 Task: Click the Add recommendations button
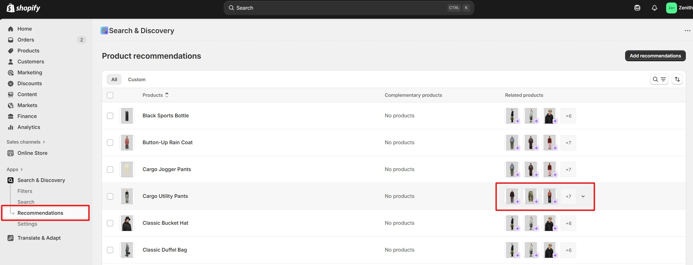655,56
